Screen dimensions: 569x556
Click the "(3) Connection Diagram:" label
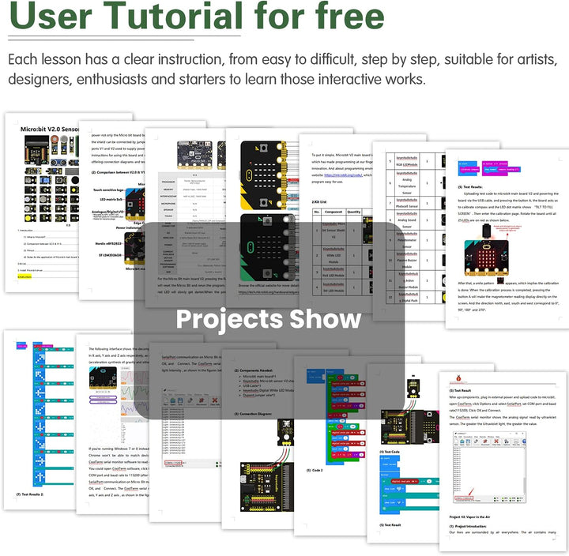click(x=253, y=414)
